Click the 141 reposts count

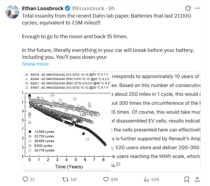(x=73, y=179)
